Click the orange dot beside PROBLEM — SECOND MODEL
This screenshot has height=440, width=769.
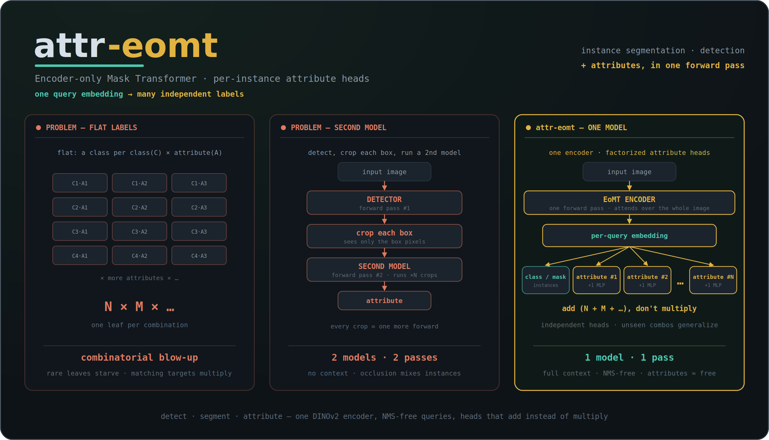click(x=283, y=128)
